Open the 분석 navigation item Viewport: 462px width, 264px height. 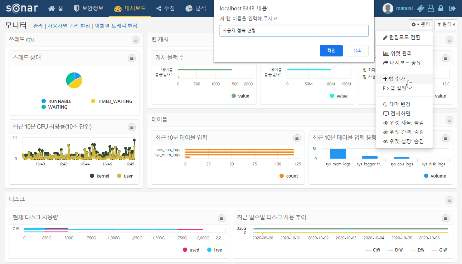[196, 8]
